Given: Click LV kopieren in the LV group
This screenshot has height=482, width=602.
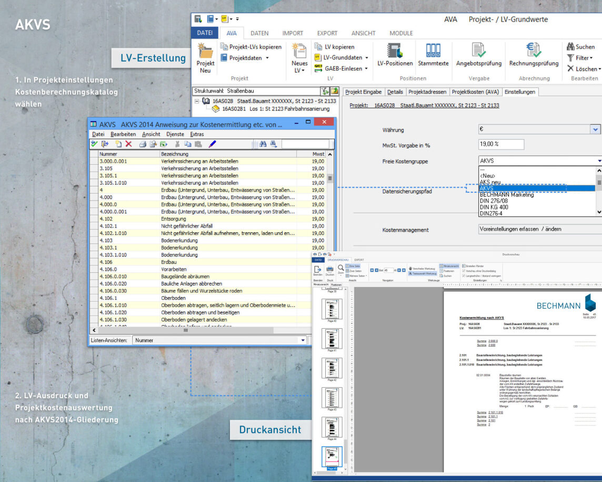Looking at the screenshot, I should pyautogui.click(x=334, y=46).
